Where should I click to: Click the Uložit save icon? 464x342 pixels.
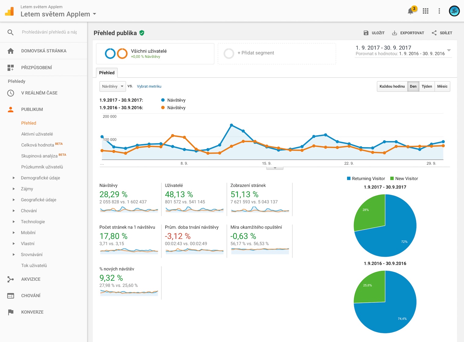[366, 33]
